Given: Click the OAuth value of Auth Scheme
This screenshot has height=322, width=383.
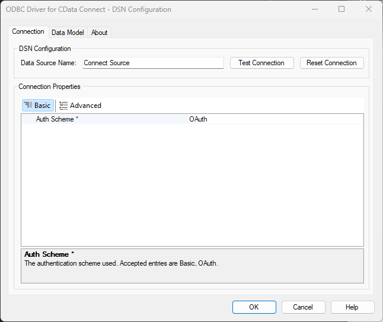Looking at the screenshot, I should click(x=198, y=119).
